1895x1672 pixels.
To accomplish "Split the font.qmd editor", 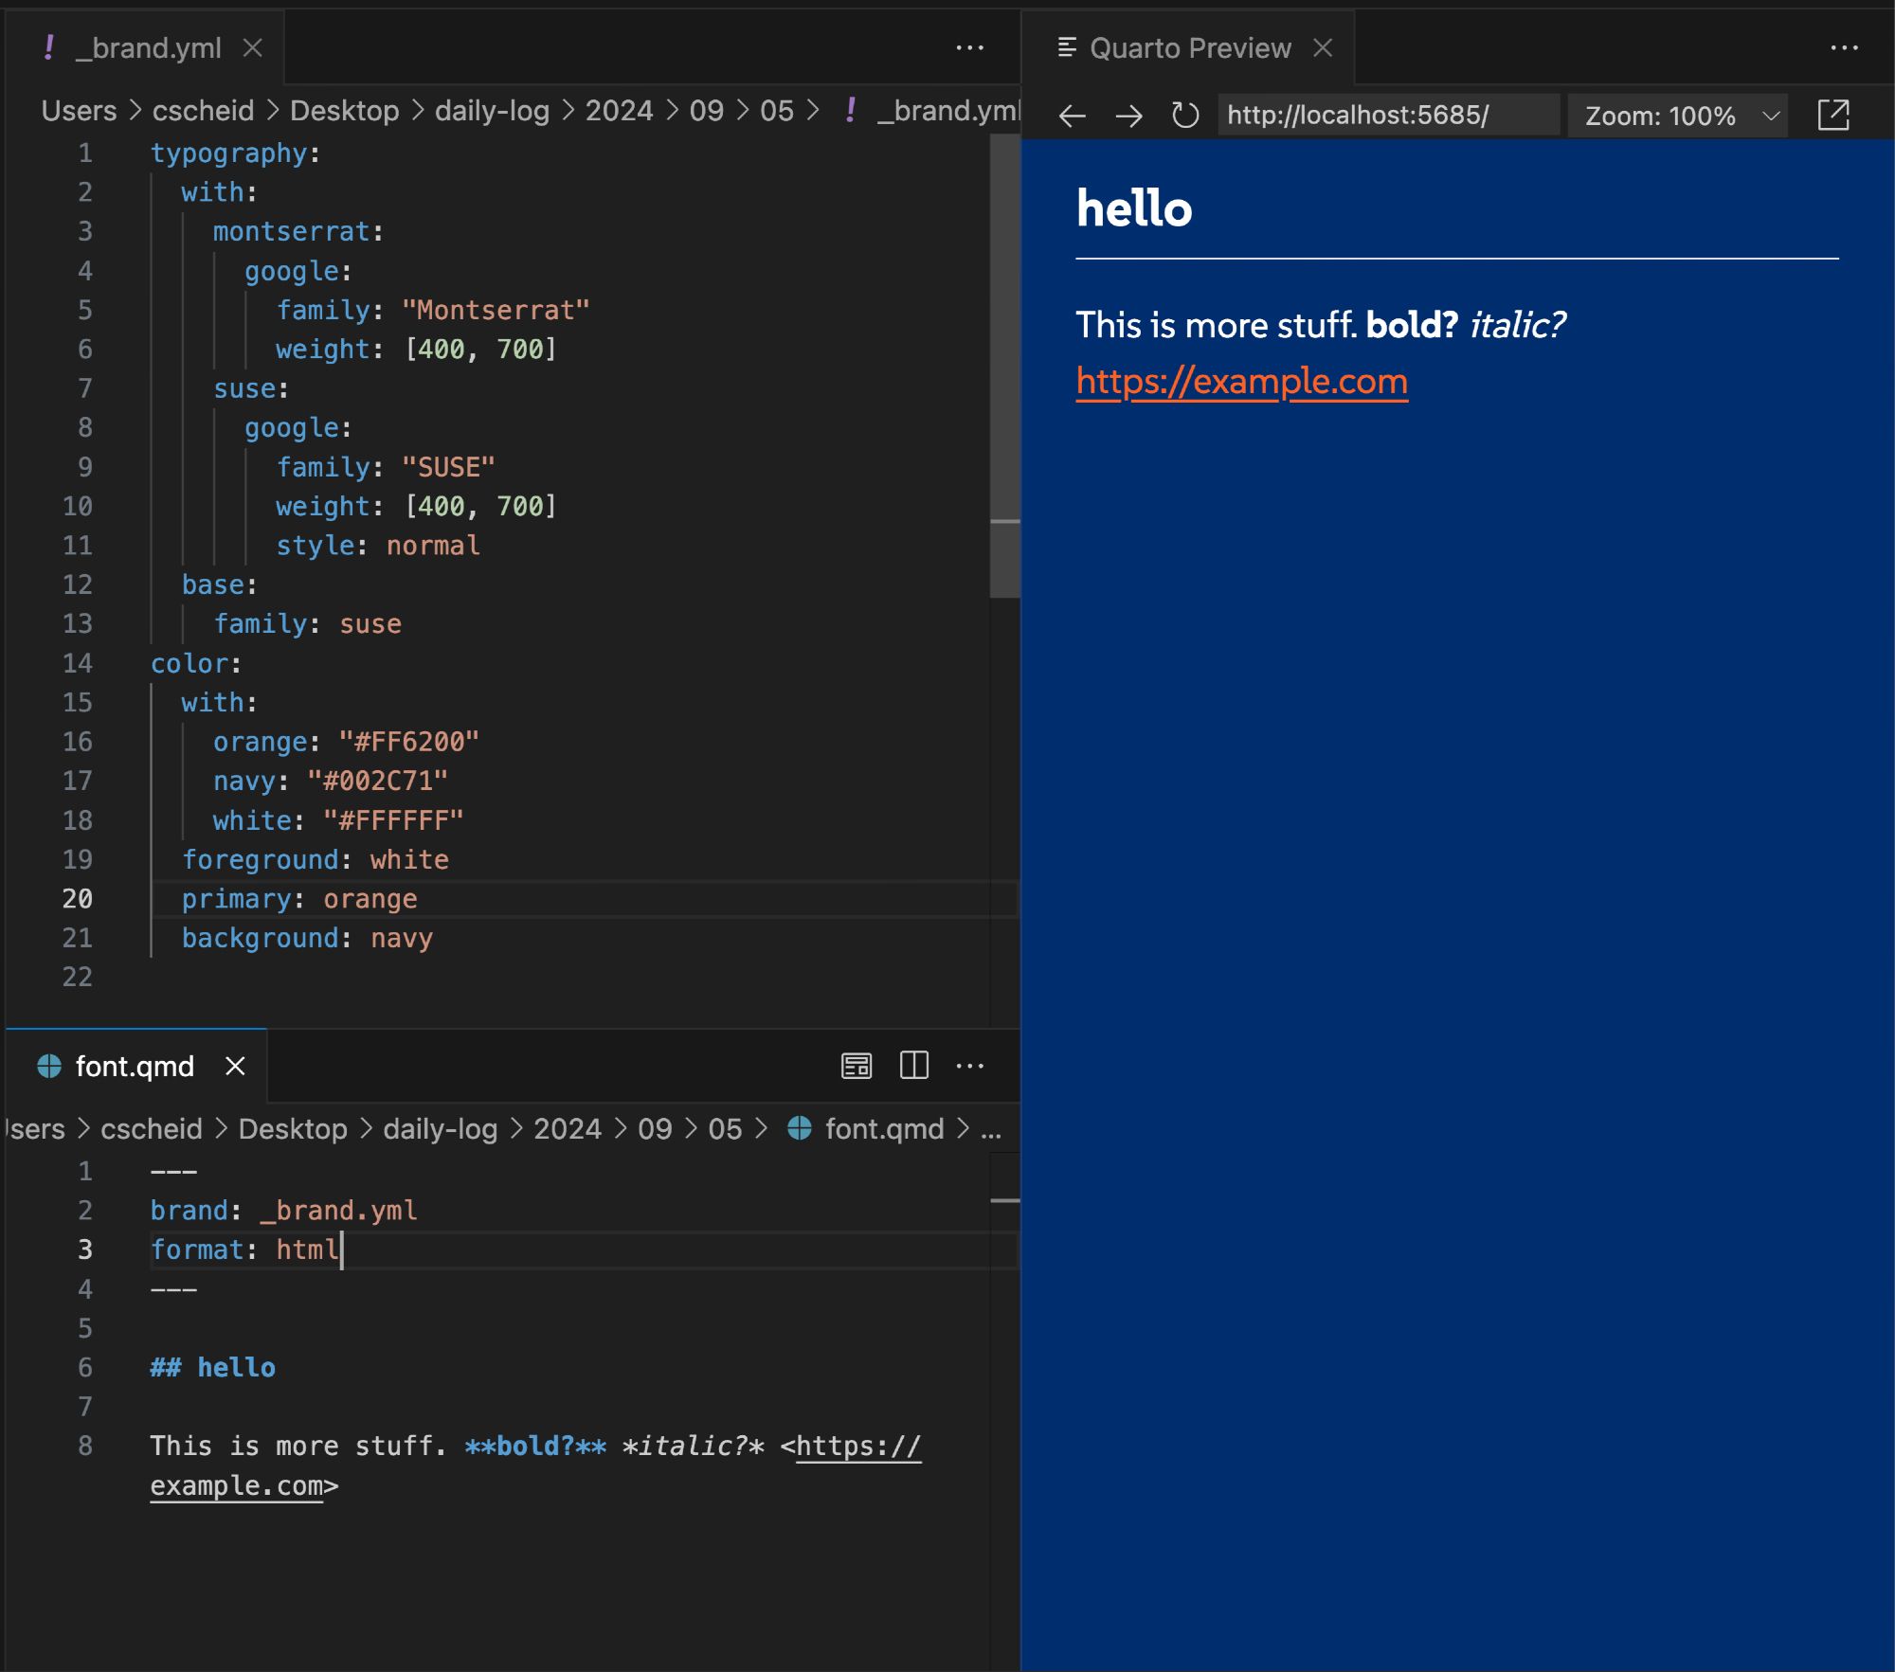I will click(x=913, y=1066).
